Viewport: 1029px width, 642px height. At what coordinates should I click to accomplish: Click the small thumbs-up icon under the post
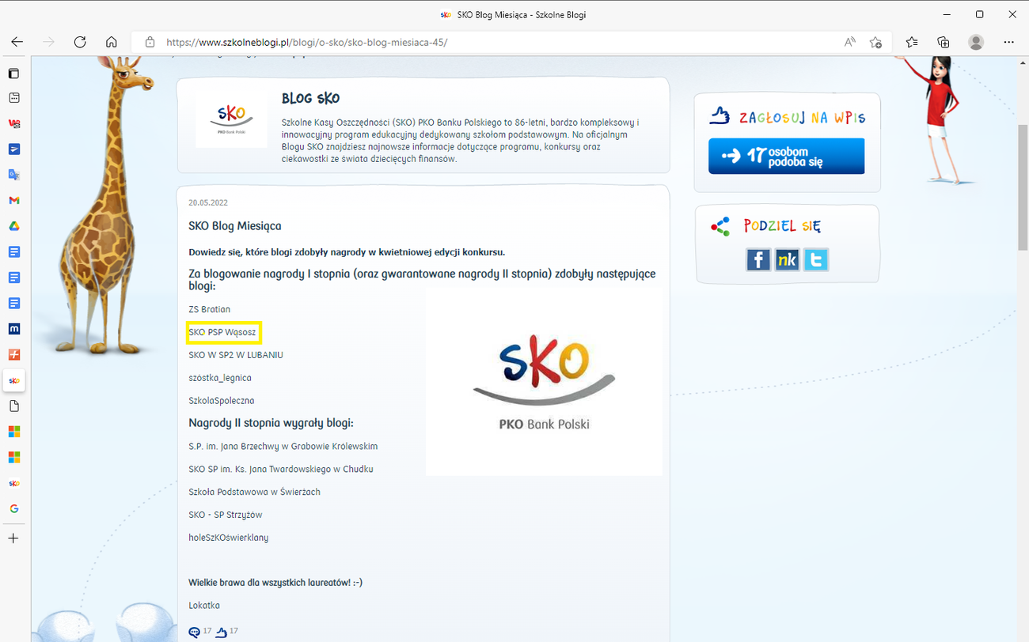click(221, 632)
